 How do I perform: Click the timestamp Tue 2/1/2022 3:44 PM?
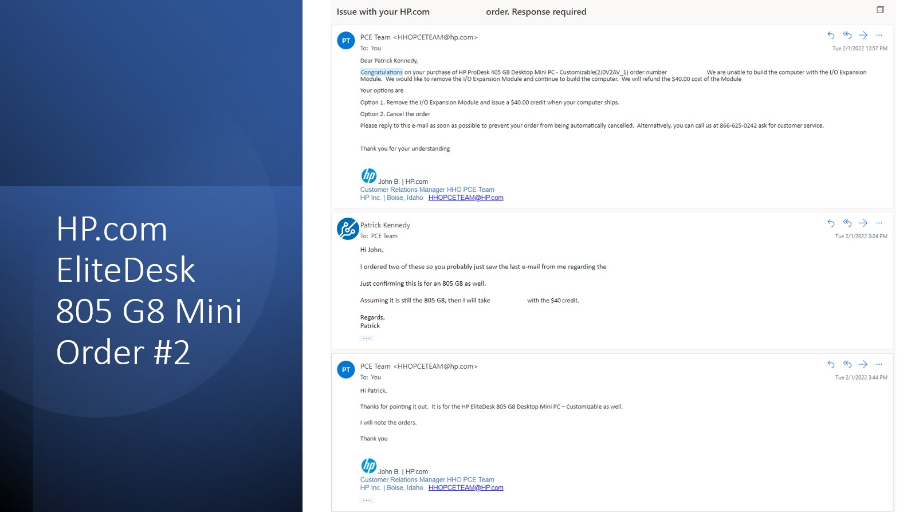[861, 378]
